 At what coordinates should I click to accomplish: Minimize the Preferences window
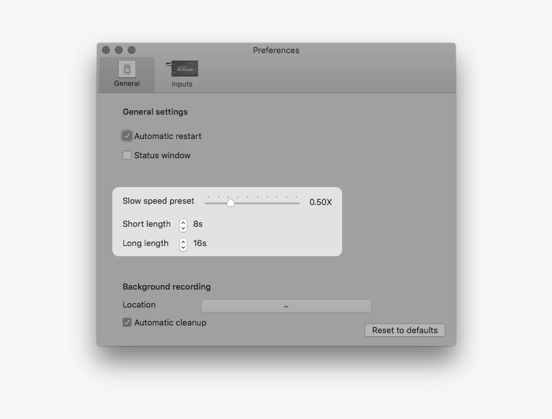pyautogui.click(x=118, y=49)
